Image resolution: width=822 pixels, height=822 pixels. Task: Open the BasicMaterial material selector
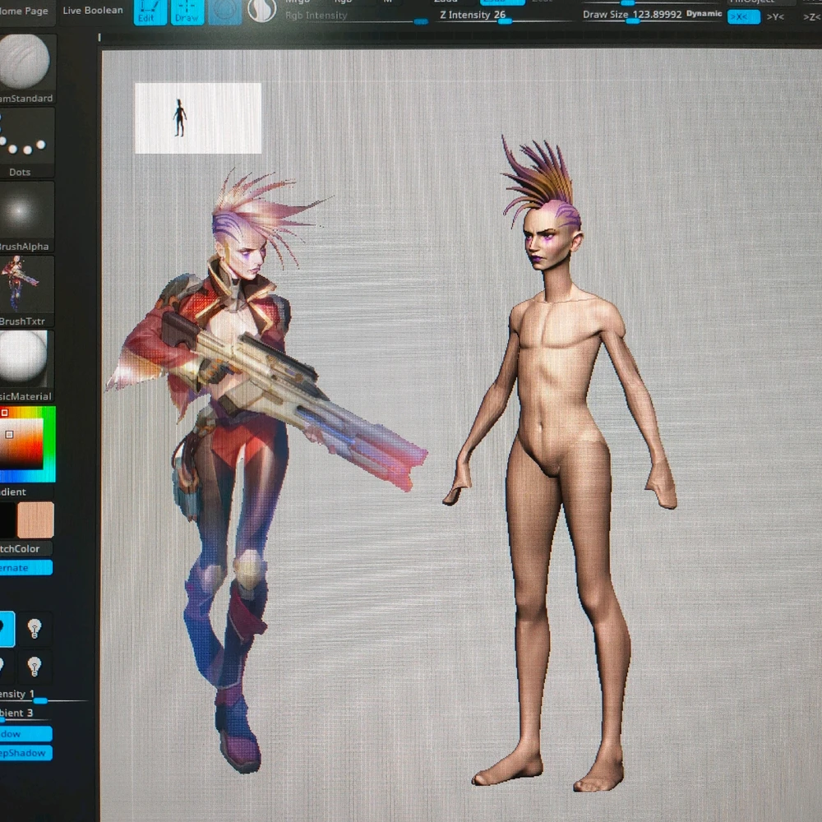26,366
